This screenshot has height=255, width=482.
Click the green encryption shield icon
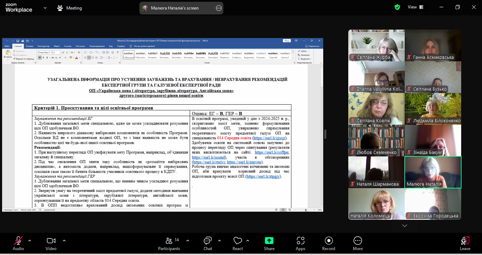(397, 7)
